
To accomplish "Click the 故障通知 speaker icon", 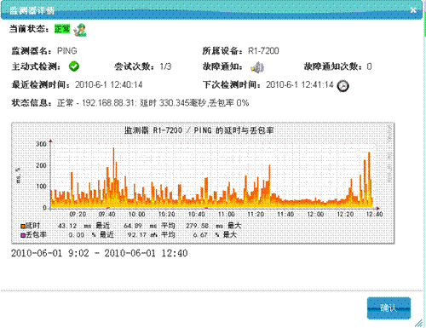I will pos(257,67).
